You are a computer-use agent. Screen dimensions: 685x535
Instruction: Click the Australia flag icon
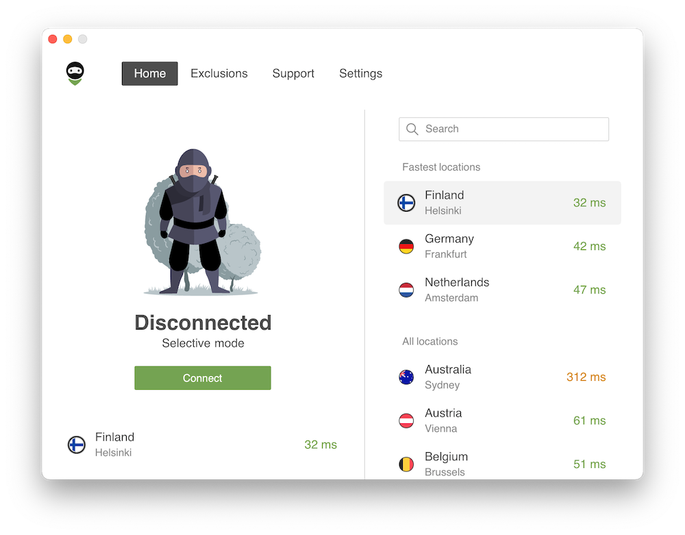406,377
